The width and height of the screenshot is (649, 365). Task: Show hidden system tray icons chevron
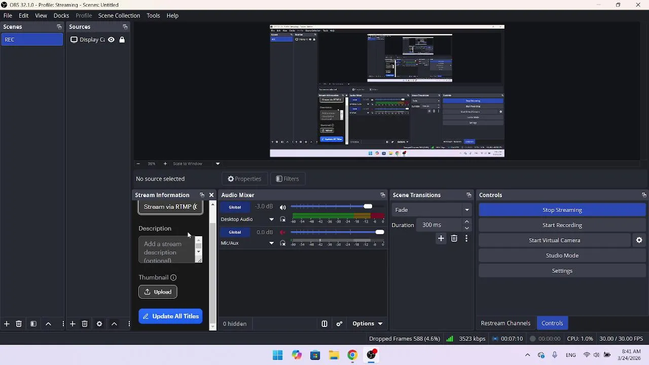pyautogui.click(x=527, y=355)
